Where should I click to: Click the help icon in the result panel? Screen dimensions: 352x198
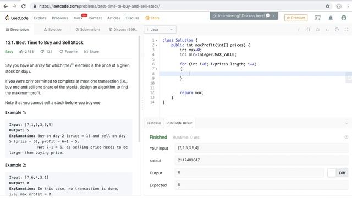pos(346,137)
